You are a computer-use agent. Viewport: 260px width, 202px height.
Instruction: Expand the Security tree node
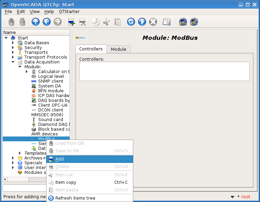tap(13, 48)
